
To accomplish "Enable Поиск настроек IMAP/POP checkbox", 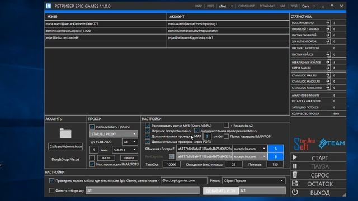I will pyautogui.click(x=226, y=136).
